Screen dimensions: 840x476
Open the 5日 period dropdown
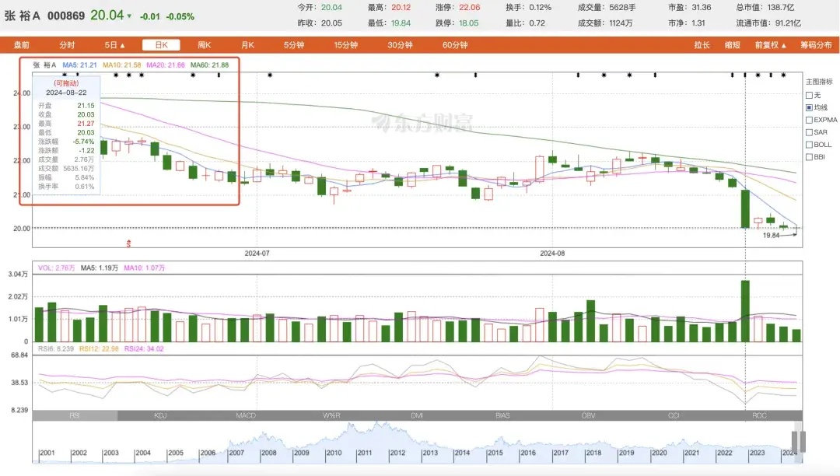(x=114, y=45)
